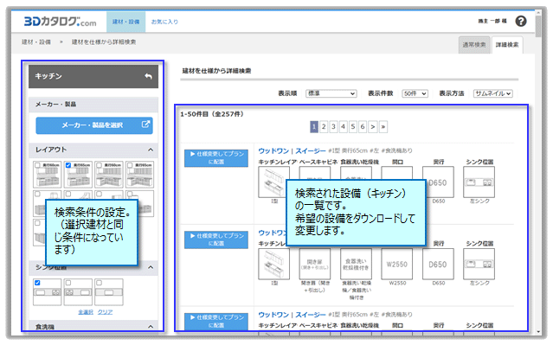The height and width of the screenshot is (345, 553).
Task: Click the 食器洗い乾燥機付き spec icon
Action: pyautogui.click(x=356, y=264)
